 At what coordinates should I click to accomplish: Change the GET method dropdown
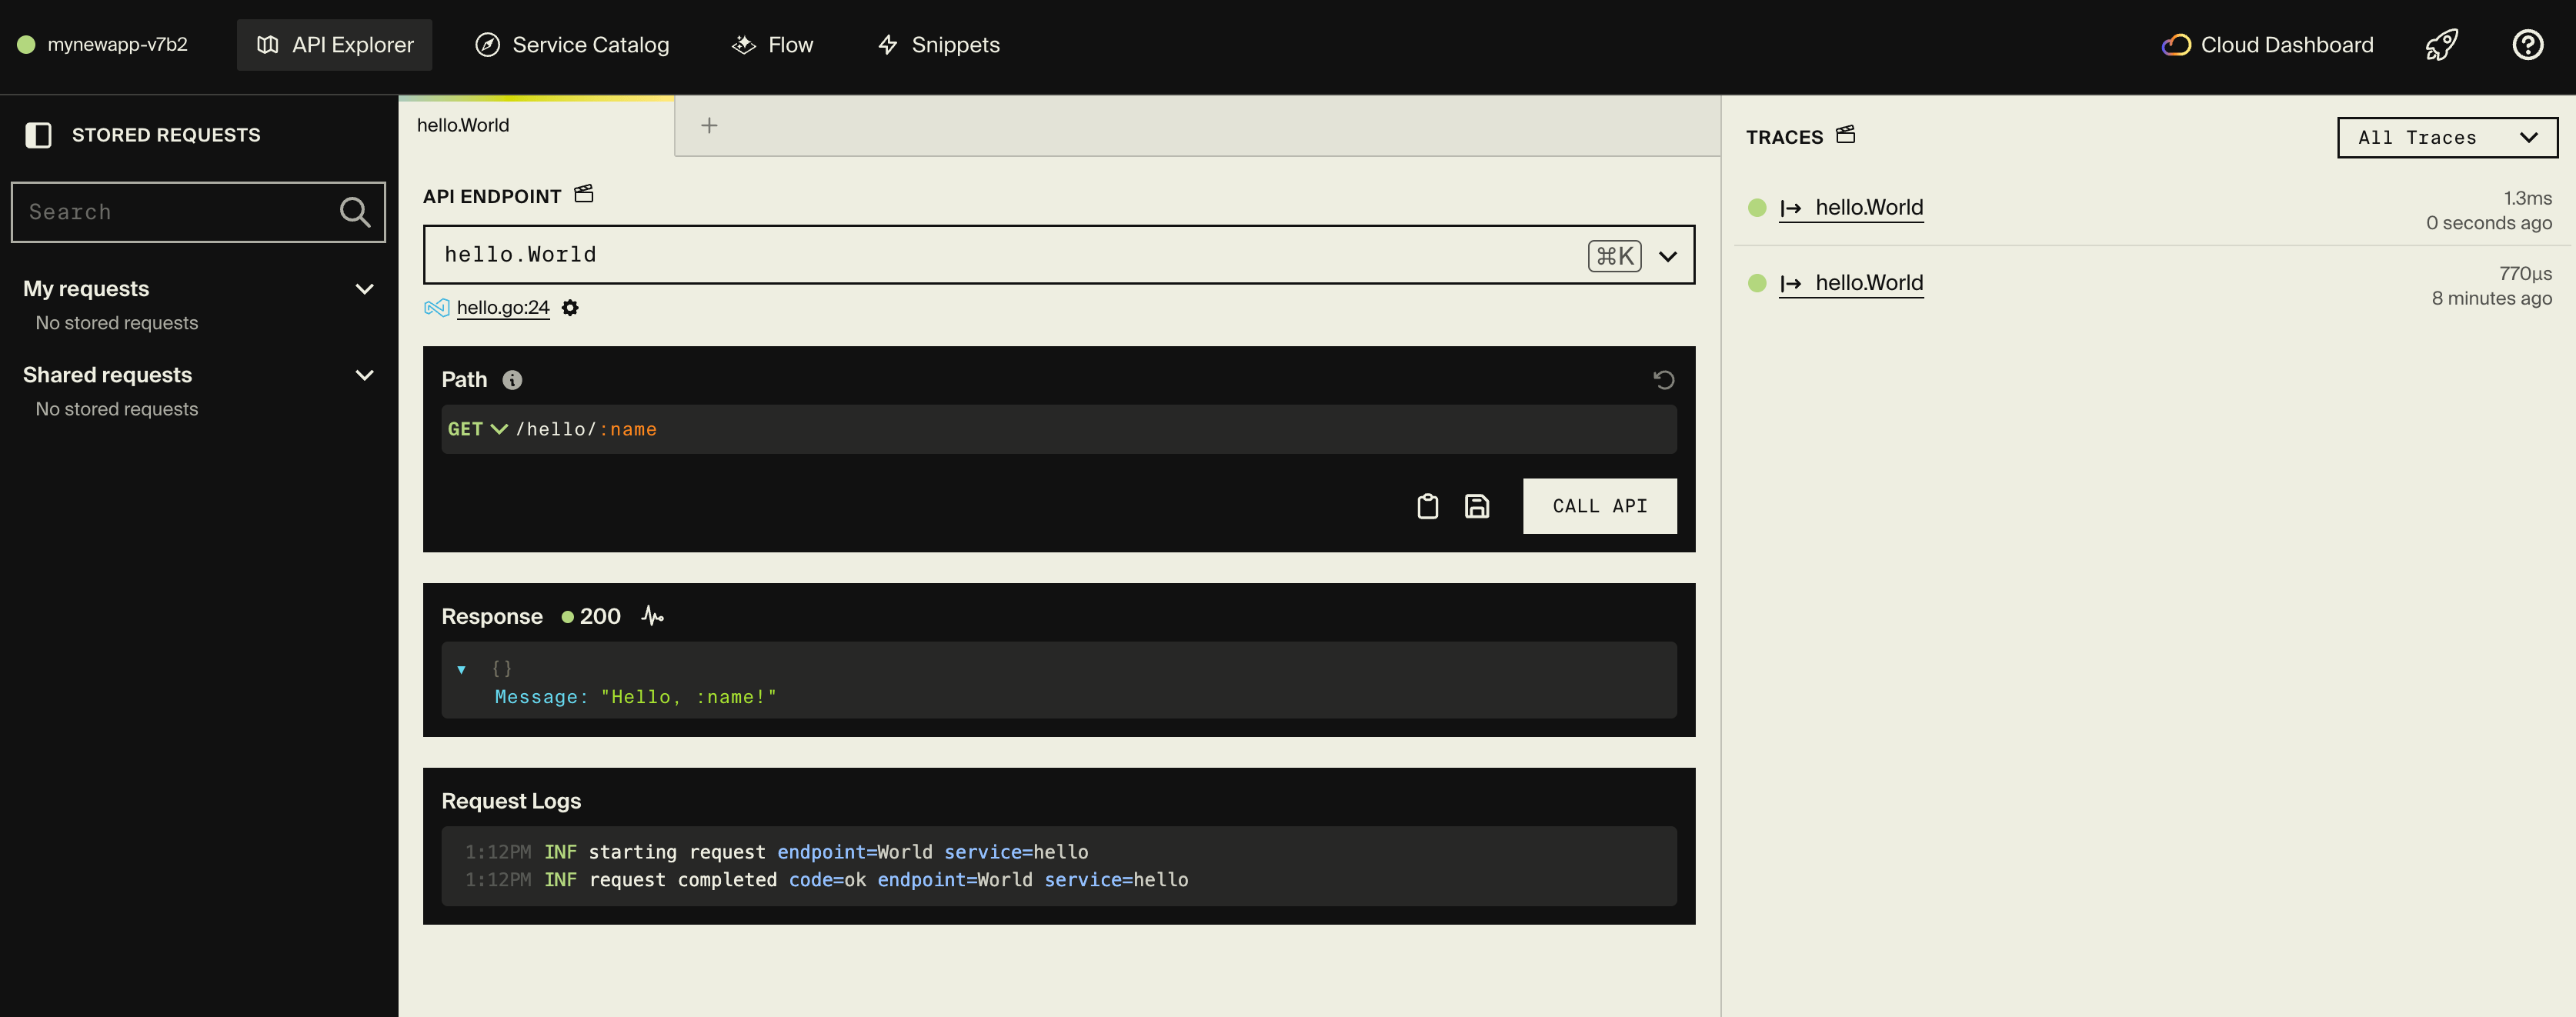pyautogui.click(x=477, y=429)
